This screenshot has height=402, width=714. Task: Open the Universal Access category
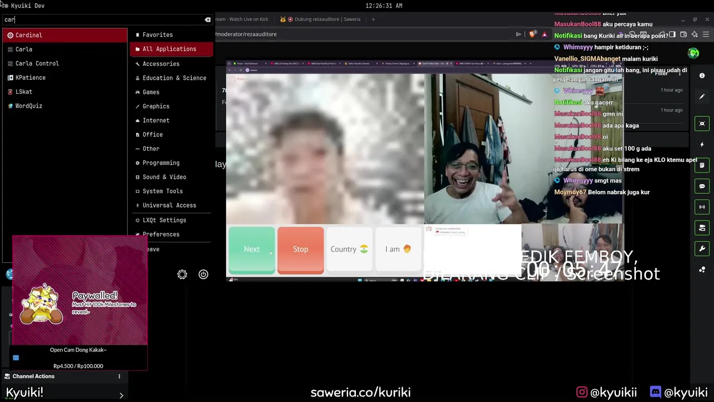coord(171,205)
